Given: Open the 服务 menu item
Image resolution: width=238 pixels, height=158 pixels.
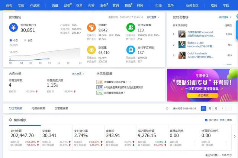Looking at the screenshot, I should (x=103, y=6).
